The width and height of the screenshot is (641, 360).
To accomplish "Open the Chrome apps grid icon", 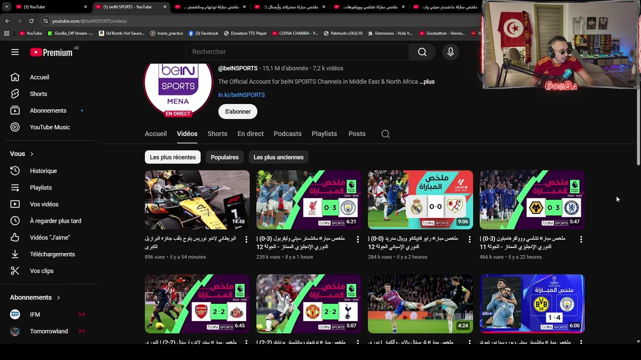I will coord(7,33).
